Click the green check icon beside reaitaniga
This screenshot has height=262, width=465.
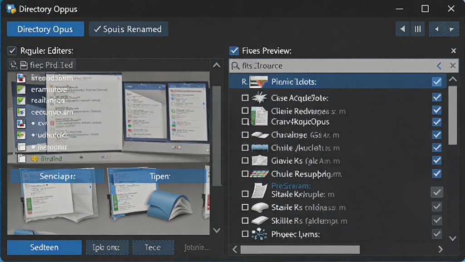pyautogui.click(x=21, y=101)
